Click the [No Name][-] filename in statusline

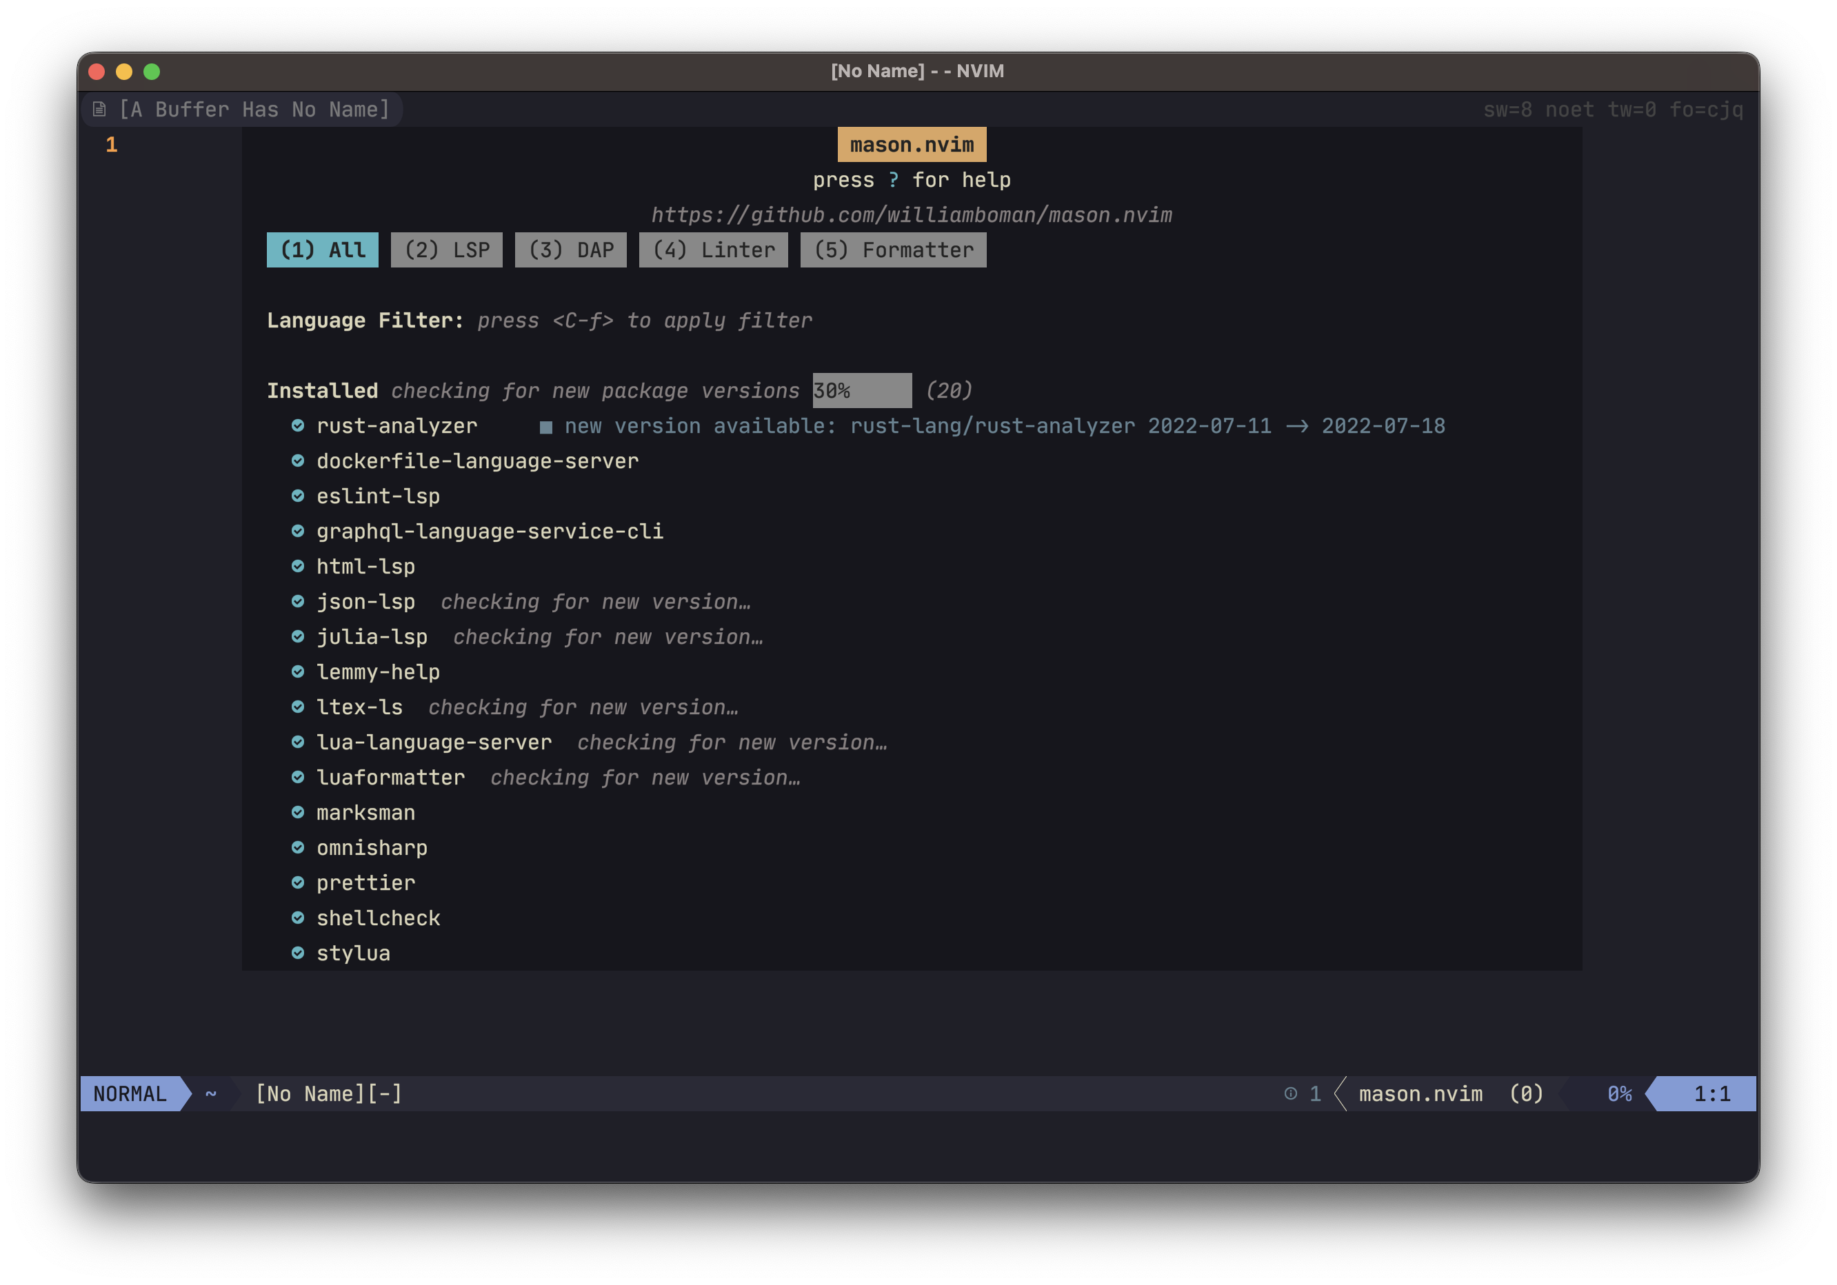click(x=329, y=1094)
